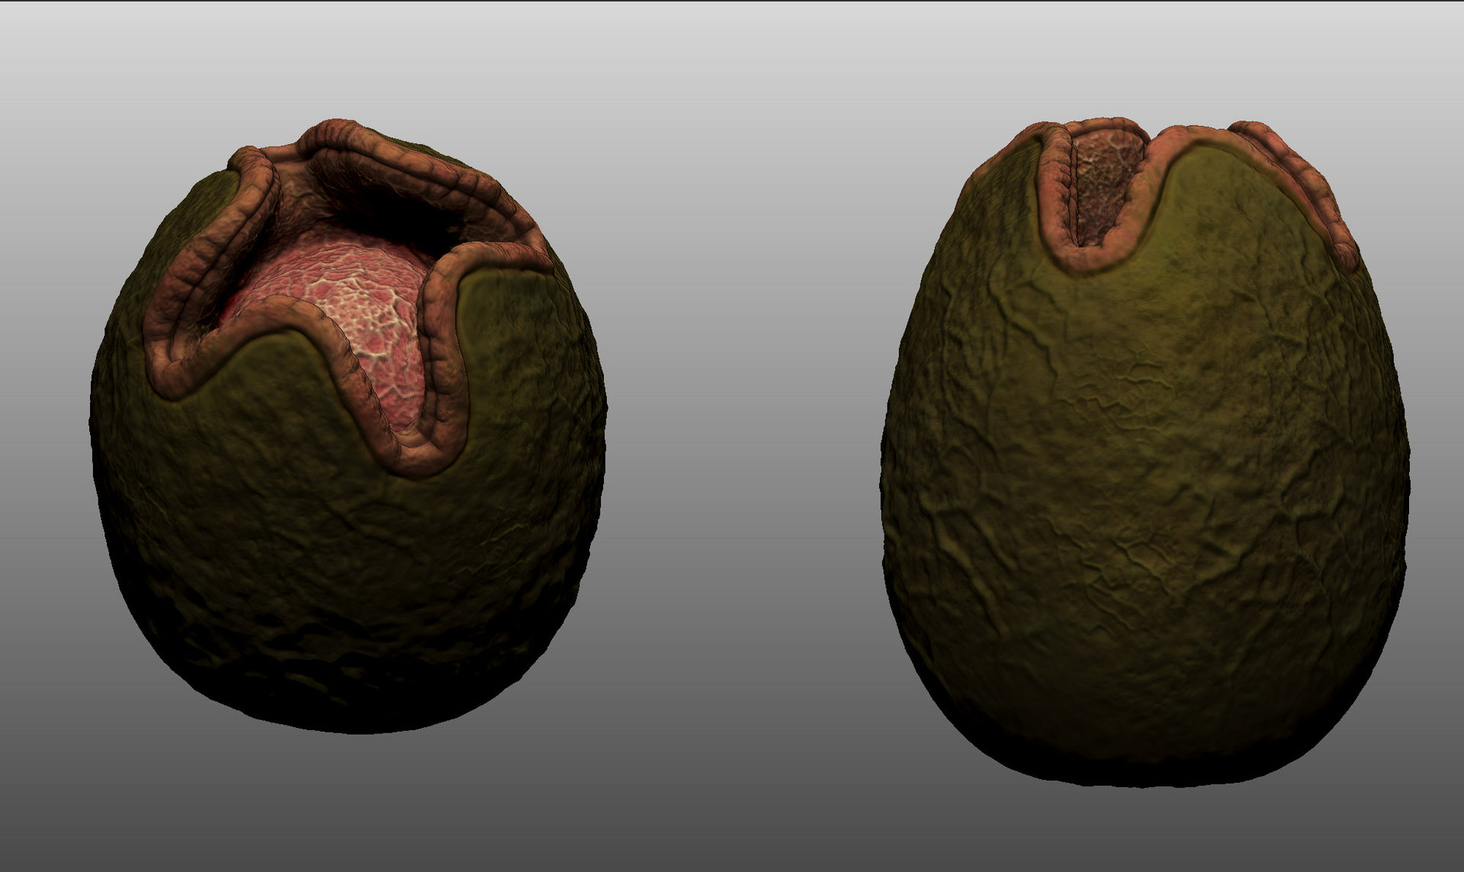Click the dark strip at the top edge
The height and width of the screenshot is (872, 1464).
732,4
